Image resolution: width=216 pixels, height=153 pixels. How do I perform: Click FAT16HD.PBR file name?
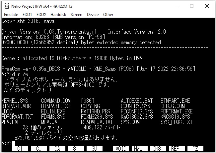(x=96, y=111)
